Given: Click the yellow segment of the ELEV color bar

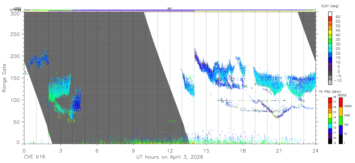Looking at the screenshot, I should pos(330,32).
